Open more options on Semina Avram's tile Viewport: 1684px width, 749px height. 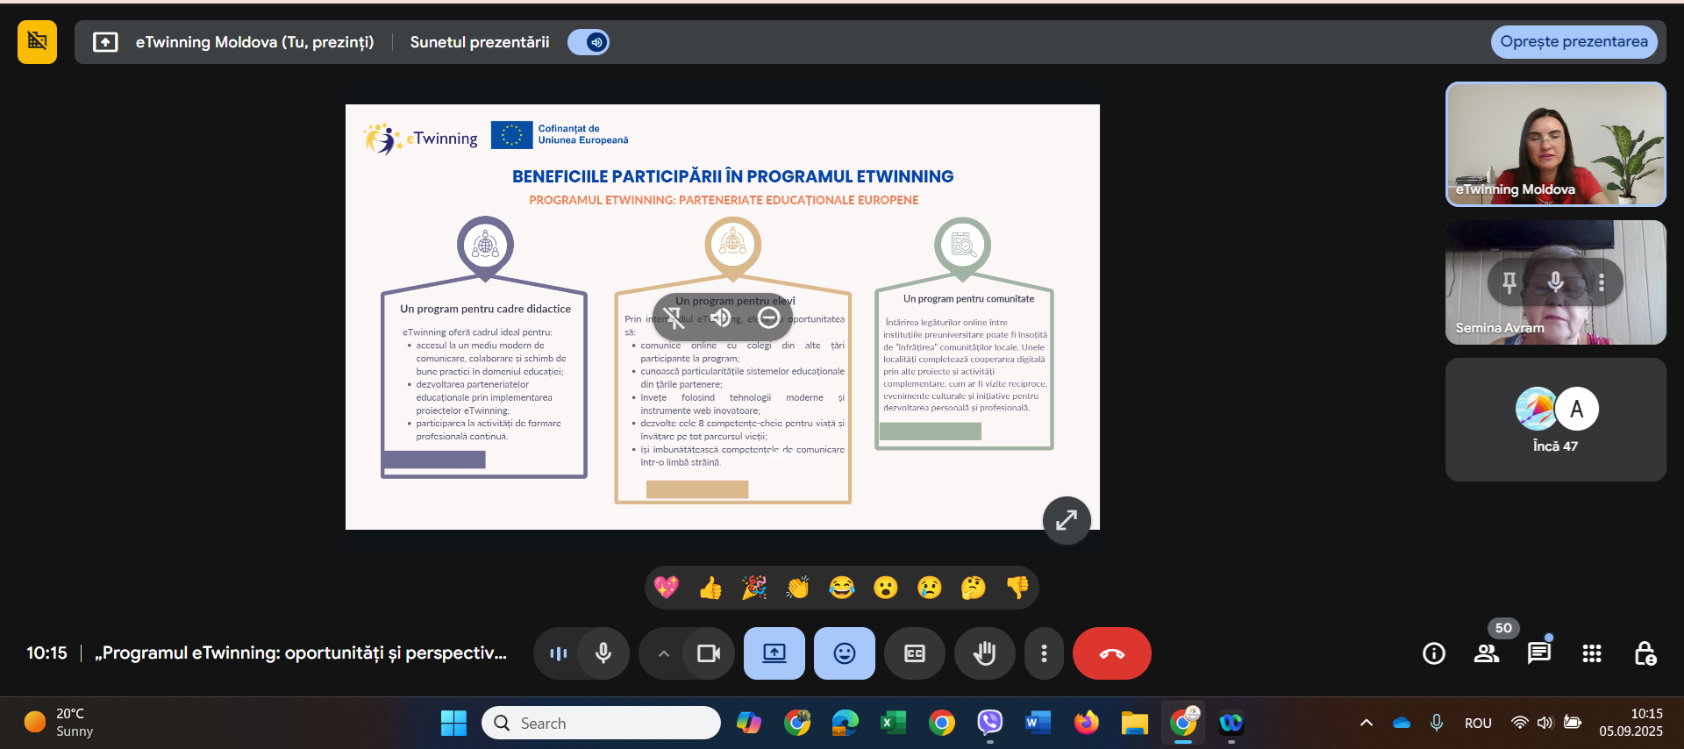1602,282
